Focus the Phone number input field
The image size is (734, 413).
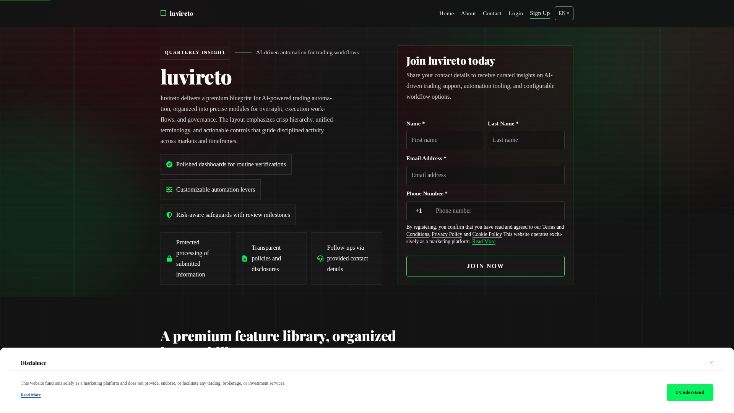click(x=498, y=211)
